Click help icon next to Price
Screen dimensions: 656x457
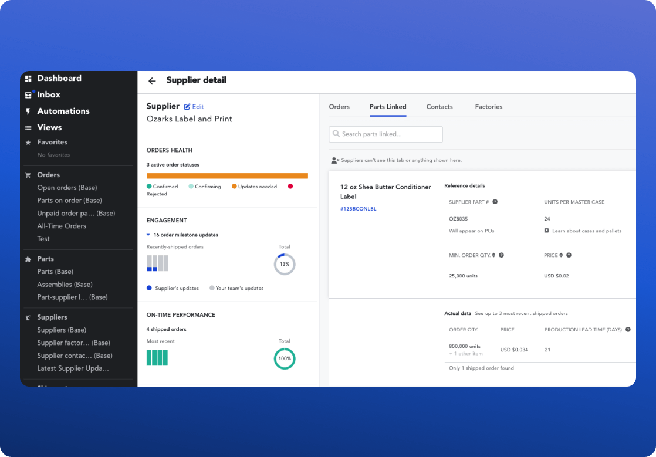click(569, 255)
